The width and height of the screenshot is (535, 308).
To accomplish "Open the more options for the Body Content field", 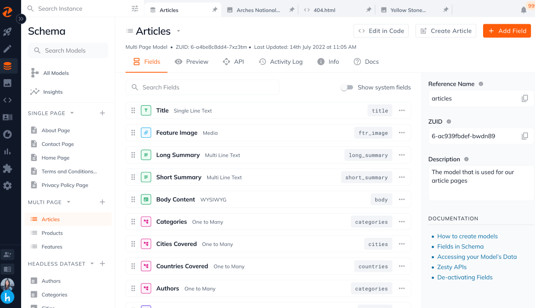I will (x=402, y=199).
